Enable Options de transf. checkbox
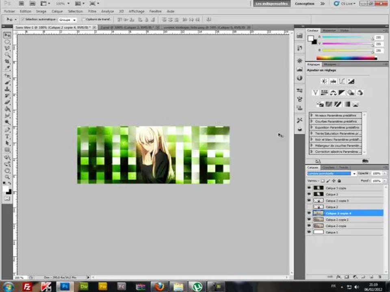 84,19
